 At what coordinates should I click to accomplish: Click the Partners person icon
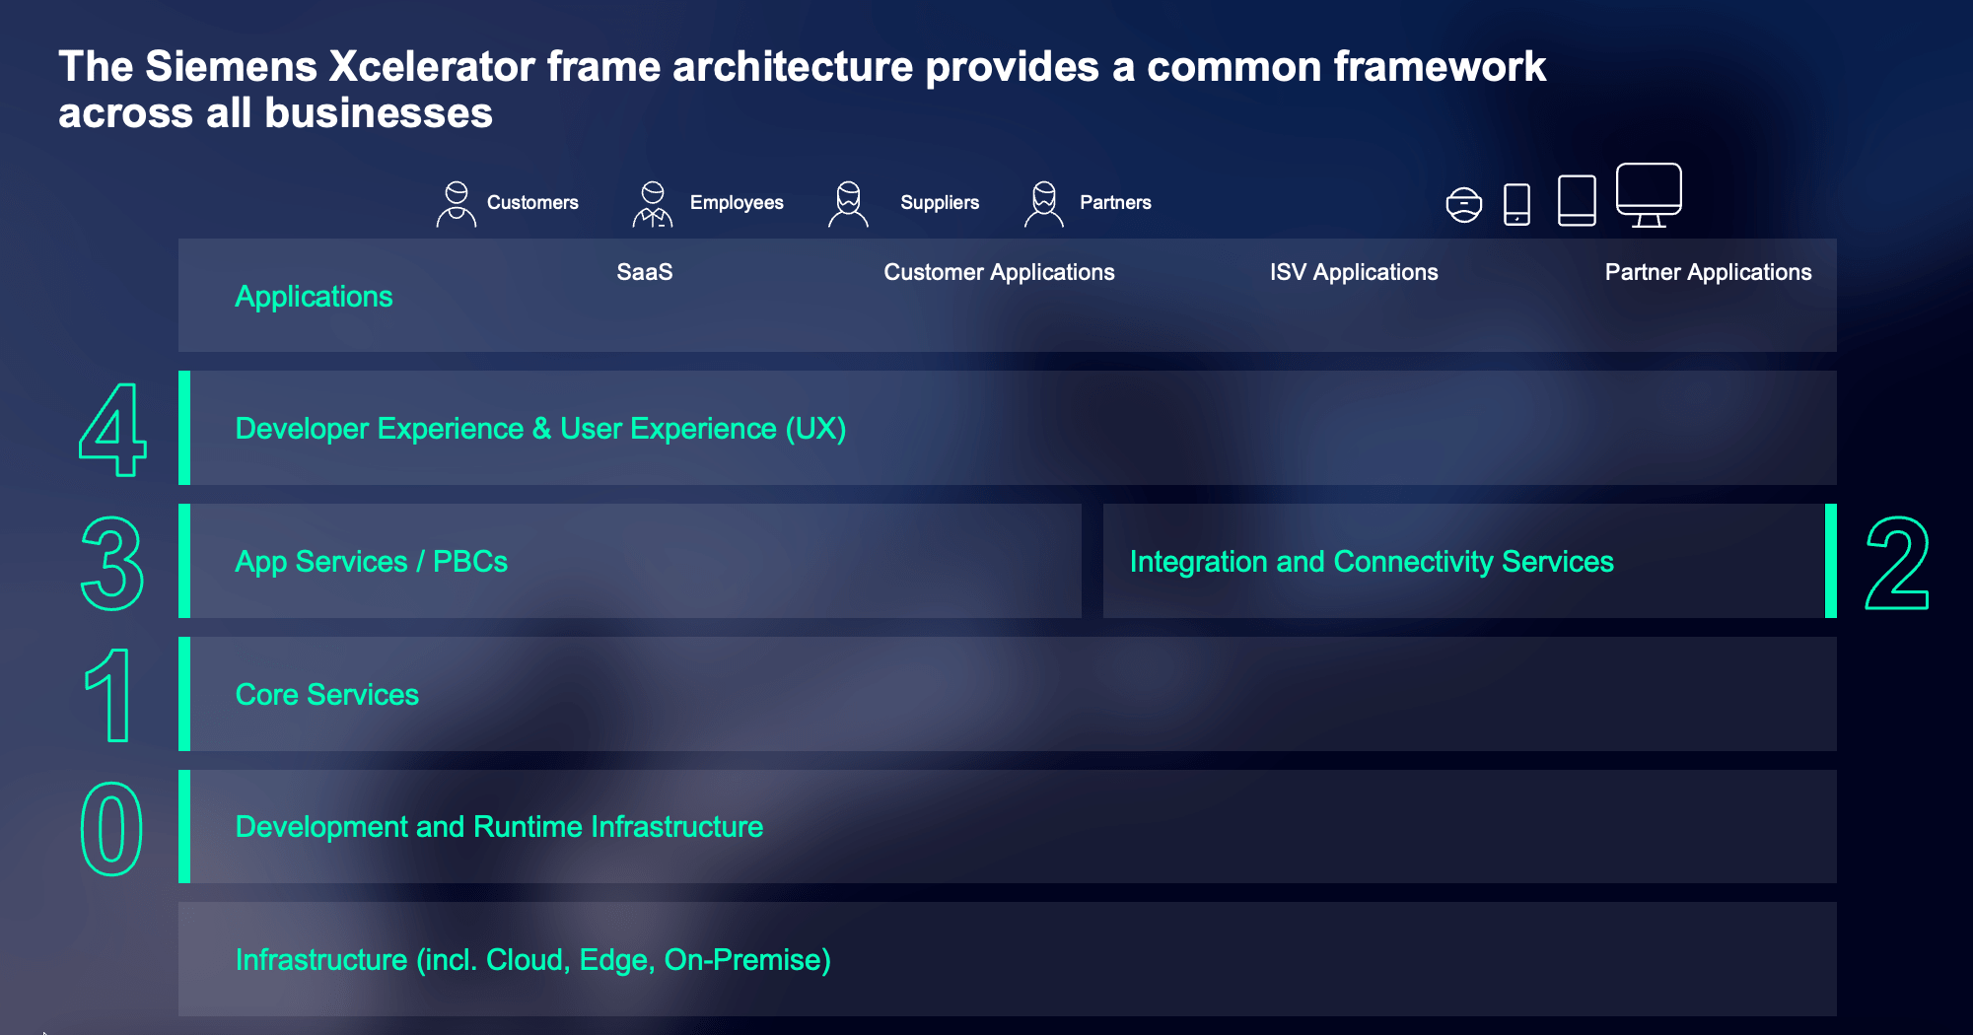point(1044,204)
